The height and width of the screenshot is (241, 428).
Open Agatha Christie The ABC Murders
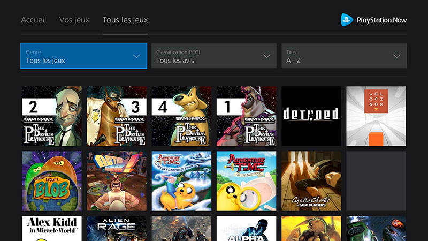[x=311, y=180]
